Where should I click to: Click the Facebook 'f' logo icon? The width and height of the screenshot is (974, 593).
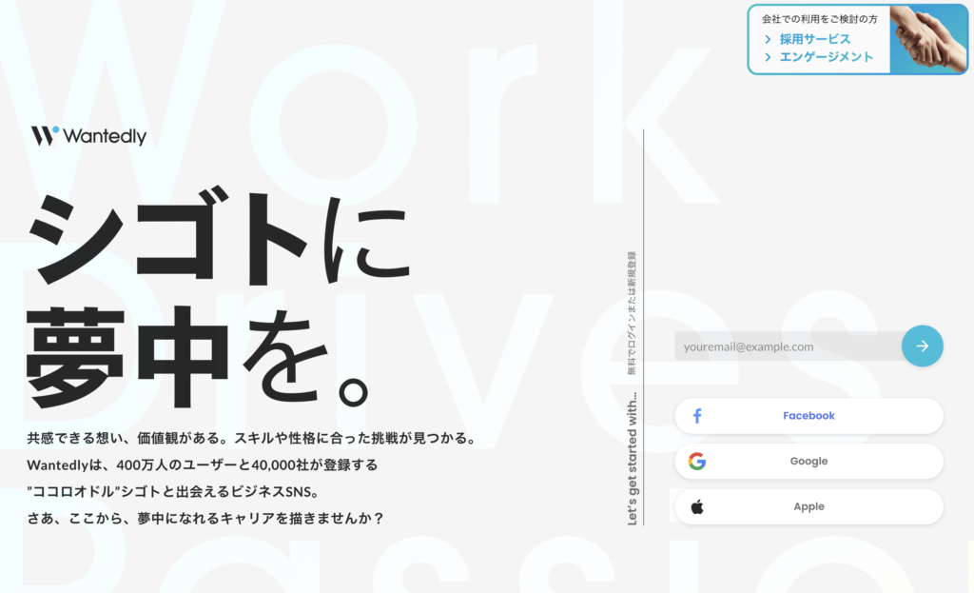point(697,416)
